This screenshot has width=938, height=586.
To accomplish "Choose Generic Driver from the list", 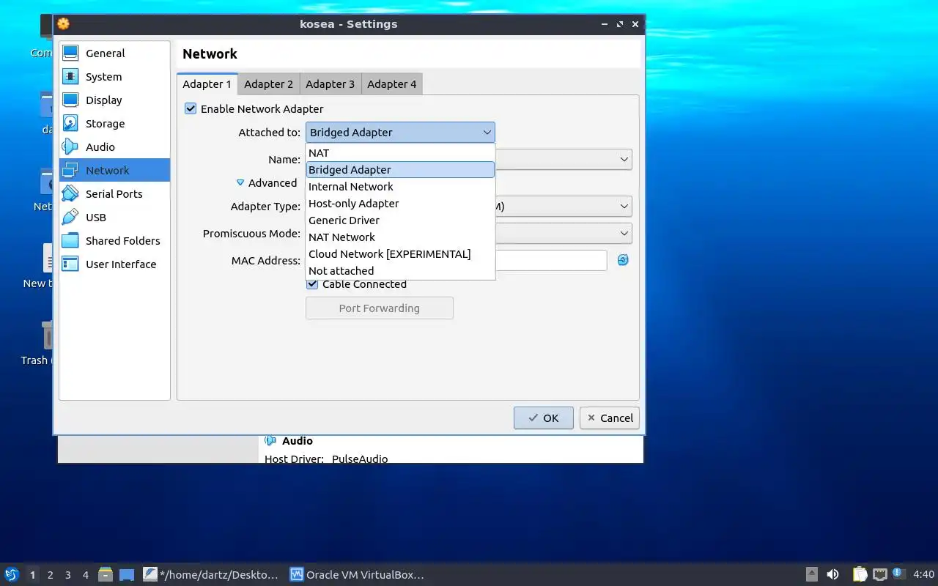I will (400, 220).
